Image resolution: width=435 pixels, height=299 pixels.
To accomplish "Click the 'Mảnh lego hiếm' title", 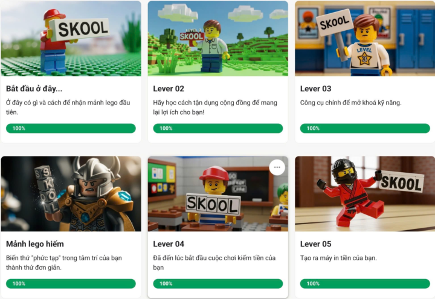I will [35, 244].
